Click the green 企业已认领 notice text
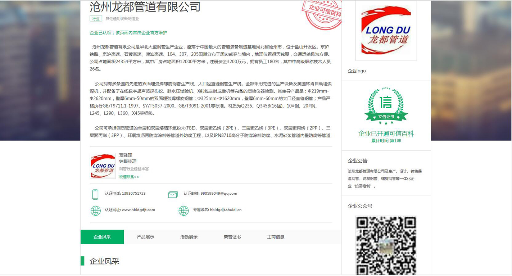The image size is (512, 276). tap(128, 33)
